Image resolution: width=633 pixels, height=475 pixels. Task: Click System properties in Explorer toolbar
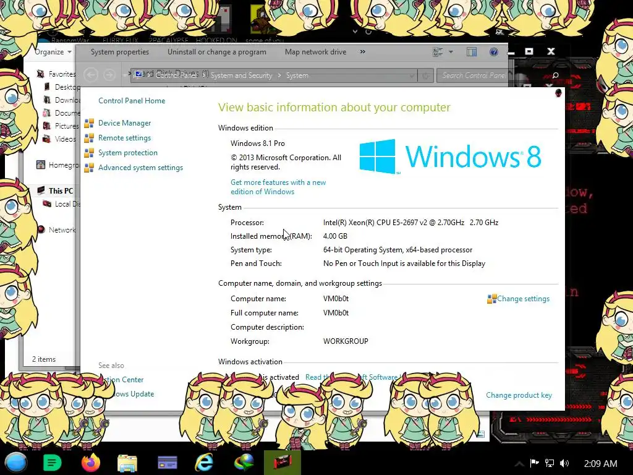[119, 52]
